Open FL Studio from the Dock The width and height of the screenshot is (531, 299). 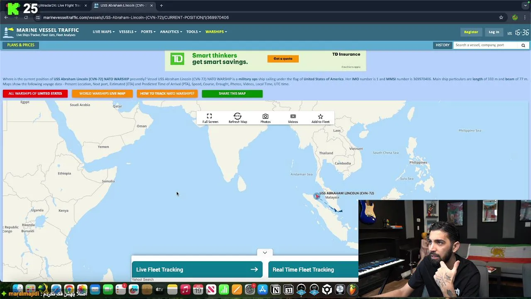(x=353, y=289)
